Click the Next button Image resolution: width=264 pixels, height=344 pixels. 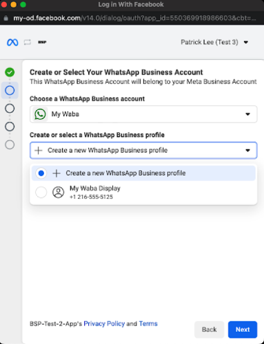tap(243, 330)
